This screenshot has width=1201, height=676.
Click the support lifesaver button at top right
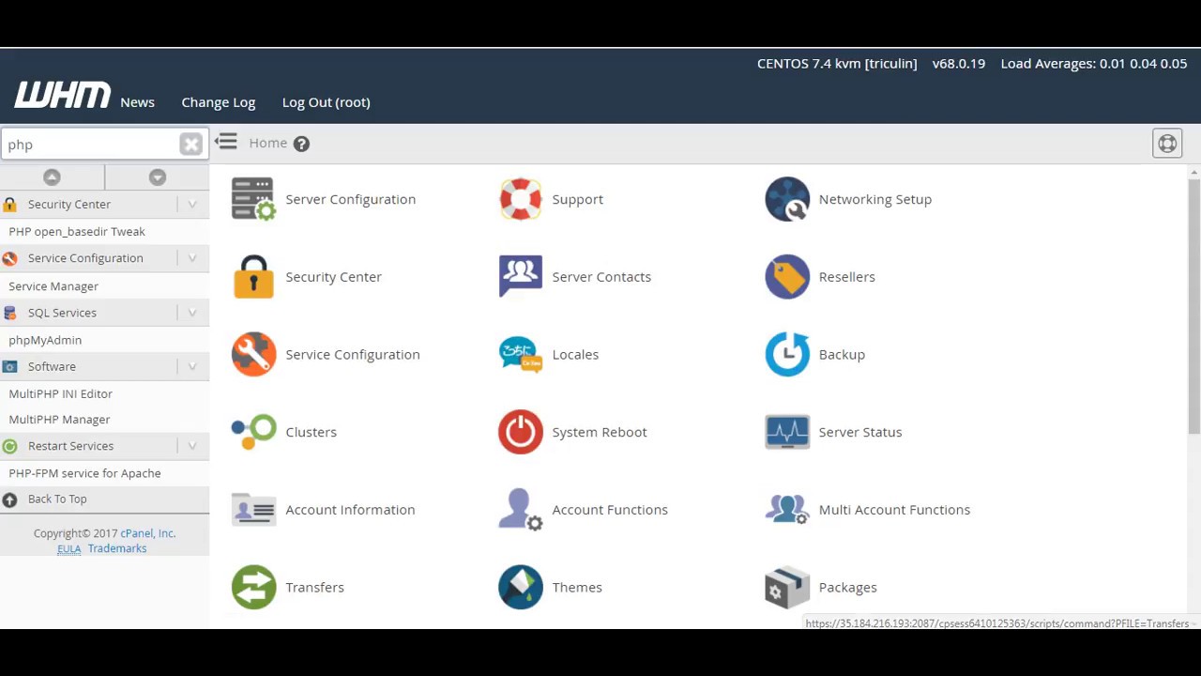1167,144
